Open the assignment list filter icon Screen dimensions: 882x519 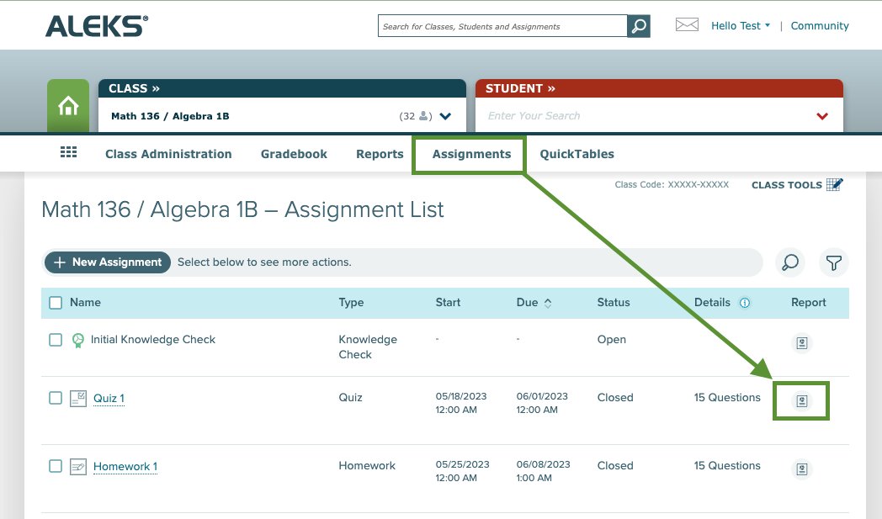[834, 262]
